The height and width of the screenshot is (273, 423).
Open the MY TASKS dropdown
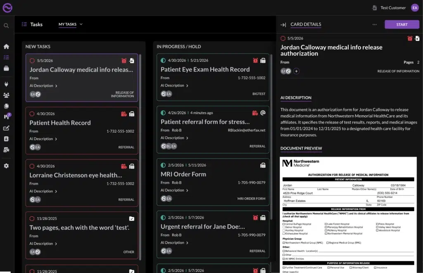[70, 24]
